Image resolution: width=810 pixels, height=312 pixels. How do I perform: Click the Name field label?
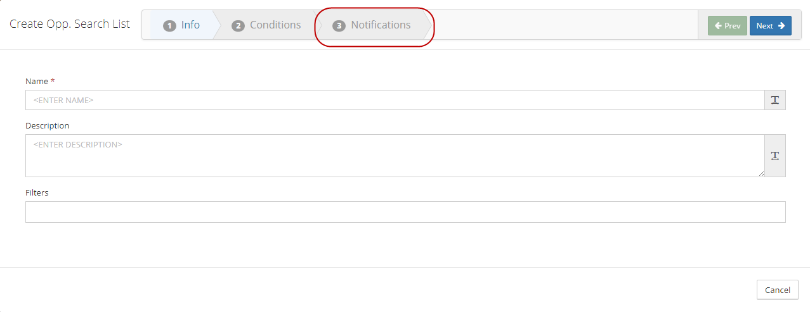(x=40, y=82)
